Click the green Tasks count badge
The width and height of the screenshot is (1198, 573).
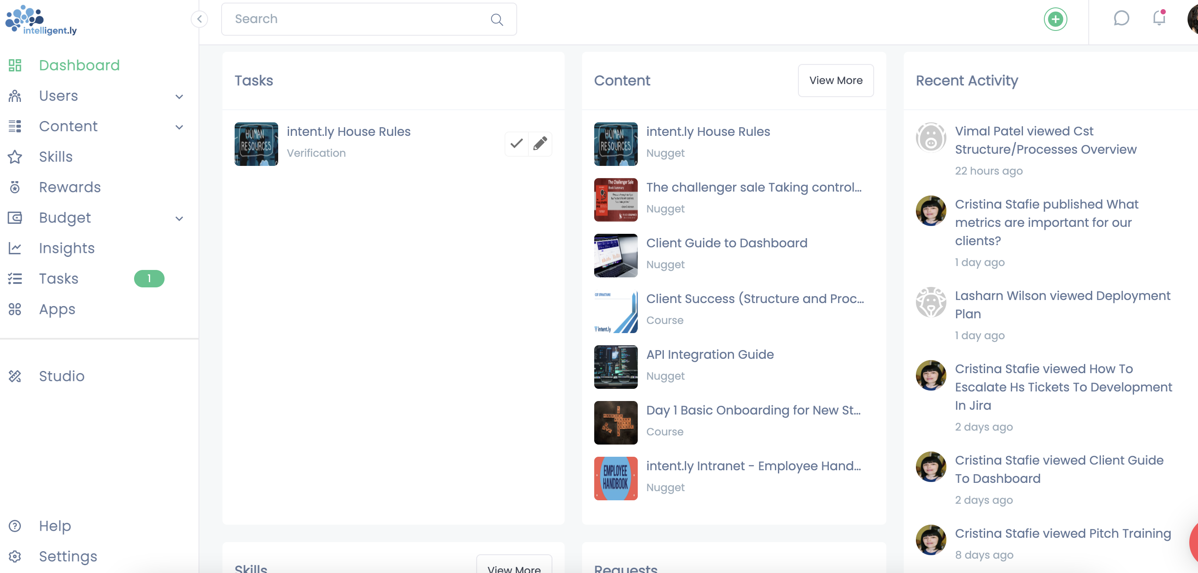pyautogui.click(x=149, y=278)
